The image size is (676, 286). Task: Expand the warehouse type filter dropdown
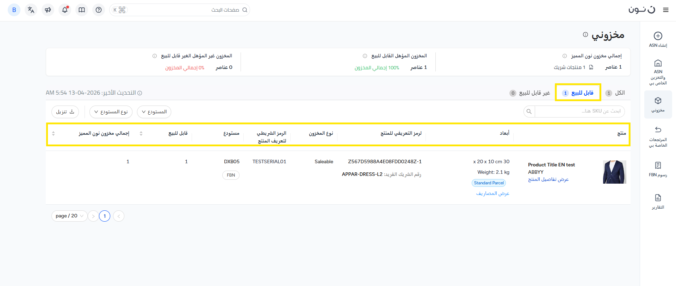[111, 112]
